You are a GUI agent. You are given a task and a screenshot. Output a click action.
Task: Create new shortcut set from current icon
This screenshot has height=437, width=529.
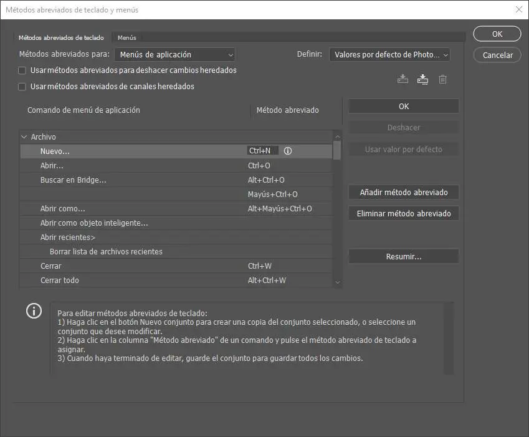point(422,79)
